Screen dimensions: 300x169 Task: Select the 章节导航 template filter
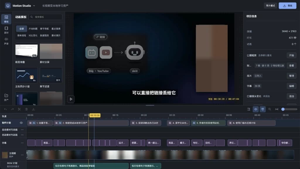click(45, 29)
